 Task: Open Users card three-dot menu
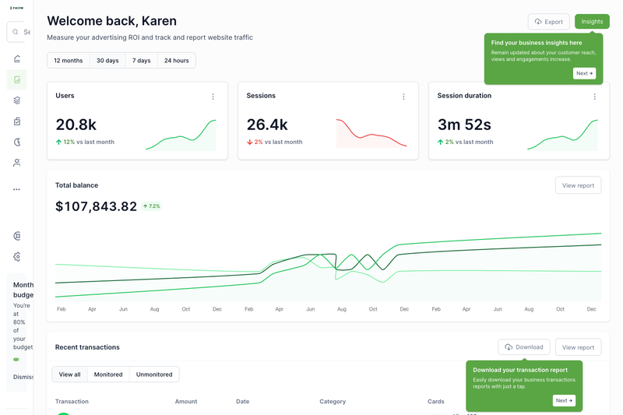[213, 97]
